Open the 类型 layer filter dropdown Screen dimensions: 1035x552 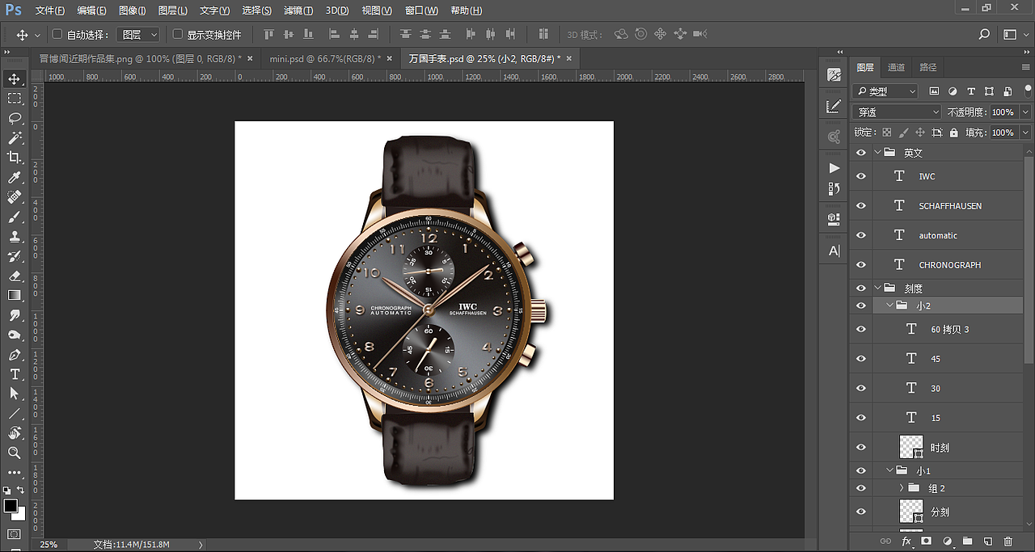885,91
